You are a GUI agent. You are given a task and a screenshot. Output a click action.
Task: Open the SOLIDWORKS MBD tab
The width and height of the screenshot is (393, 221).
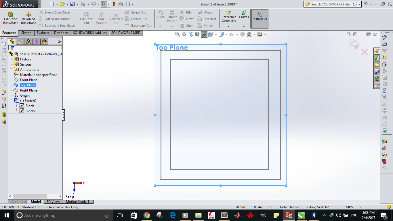(x=126, y=33)
